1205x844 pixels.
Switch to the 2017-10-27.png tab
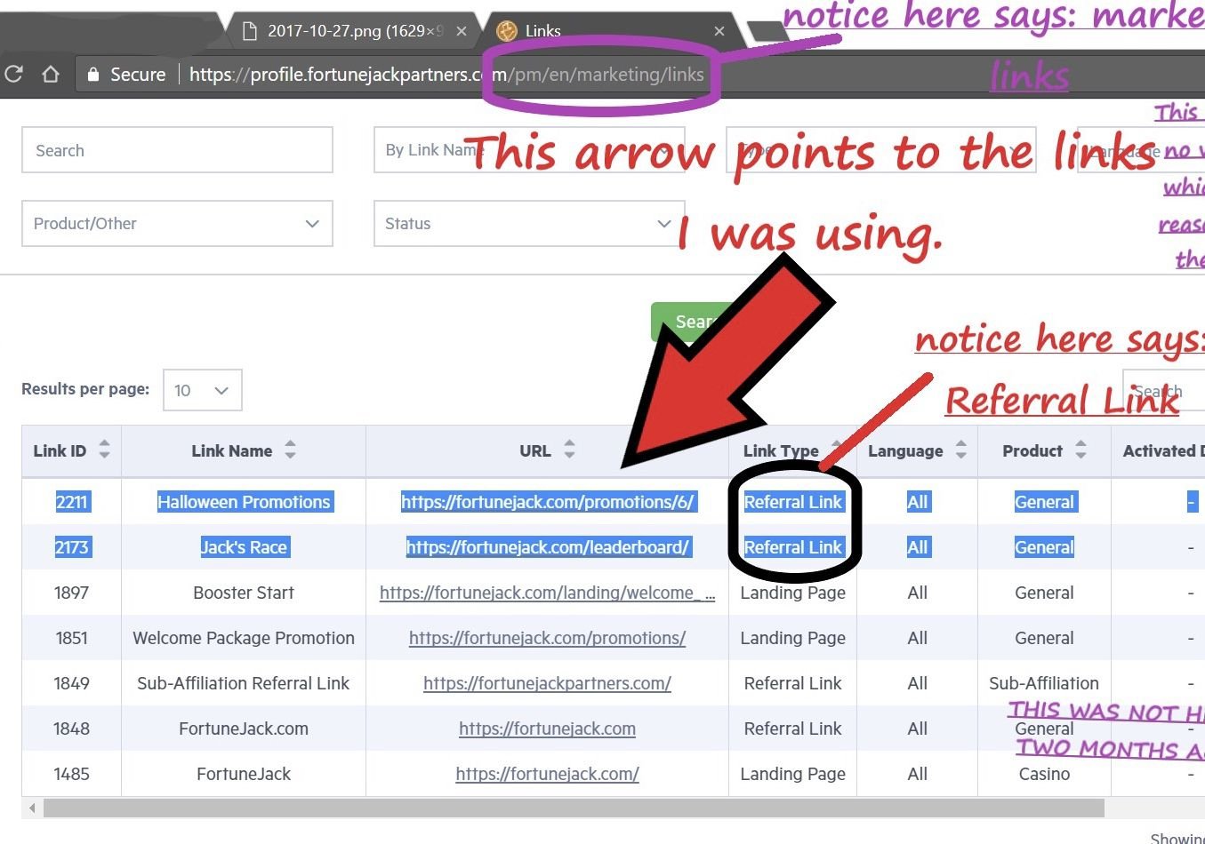(x=354, y=31)
